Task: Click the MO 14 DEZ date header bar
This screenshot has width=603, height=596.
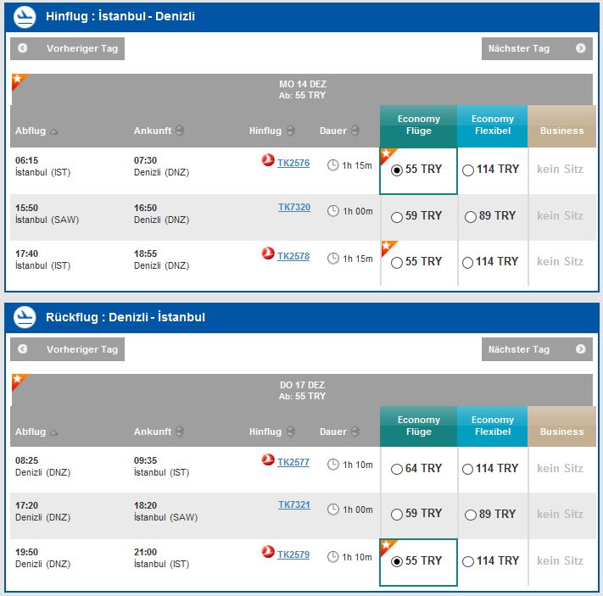Action: [x=302, y=90]
